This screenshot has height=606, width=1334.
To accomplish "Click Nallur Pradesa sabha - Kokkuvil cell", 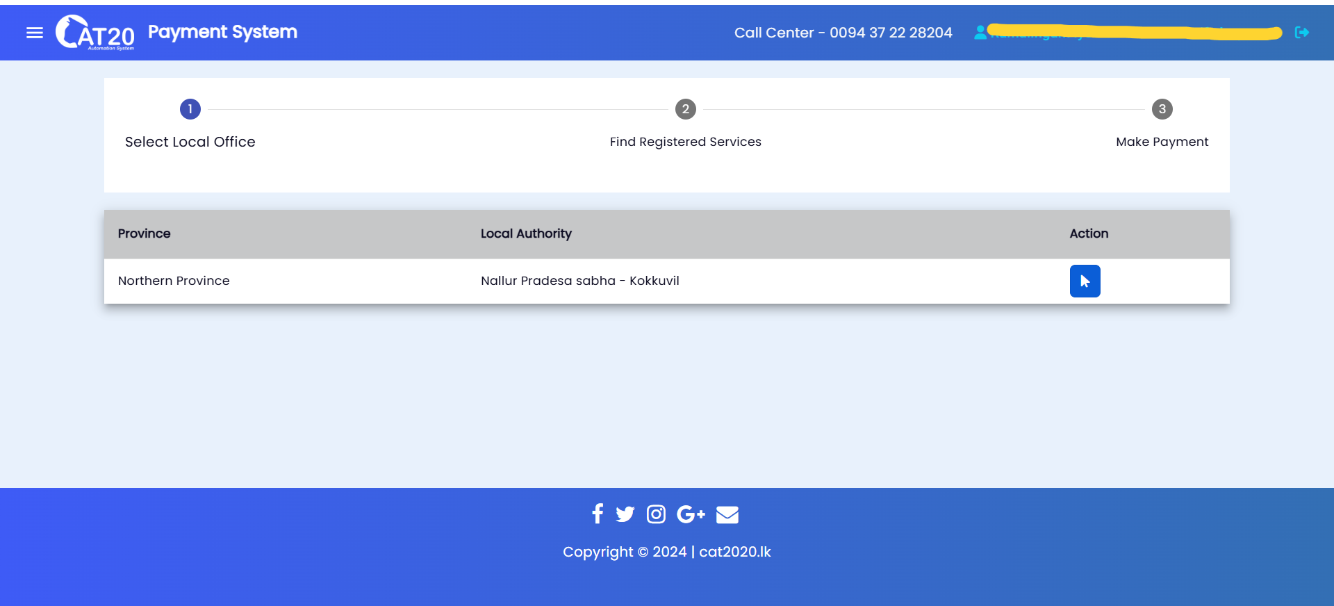I will point(580,281).
